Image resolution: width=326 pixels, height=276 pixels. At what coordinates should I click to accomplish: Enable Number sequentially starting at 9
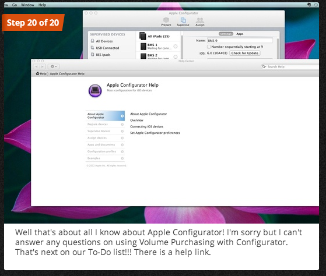pyautogui.click(x=209, y=47)
